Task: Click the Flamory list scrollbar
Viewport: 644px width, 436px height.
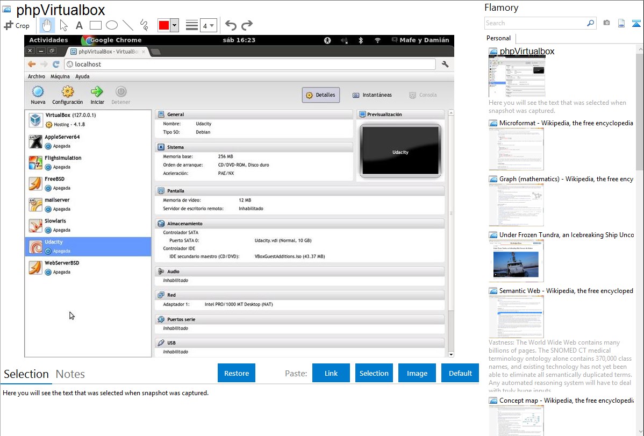Action: (640, 111)
